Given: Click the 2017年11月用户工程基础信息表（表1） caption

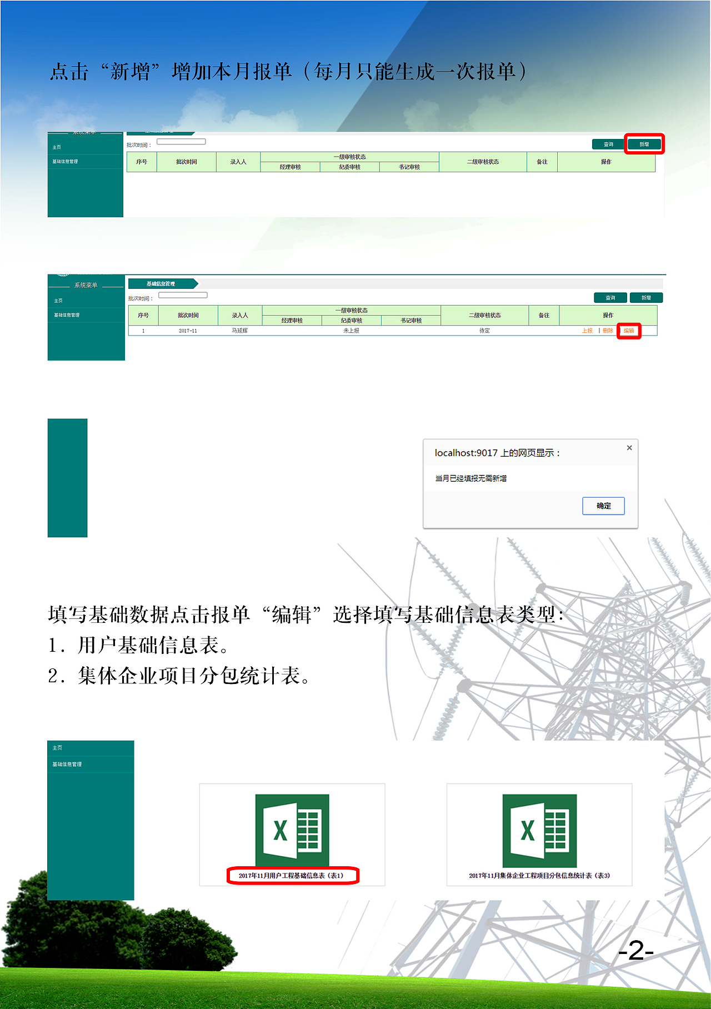Looking at the screenshot, I should (291, 876).
